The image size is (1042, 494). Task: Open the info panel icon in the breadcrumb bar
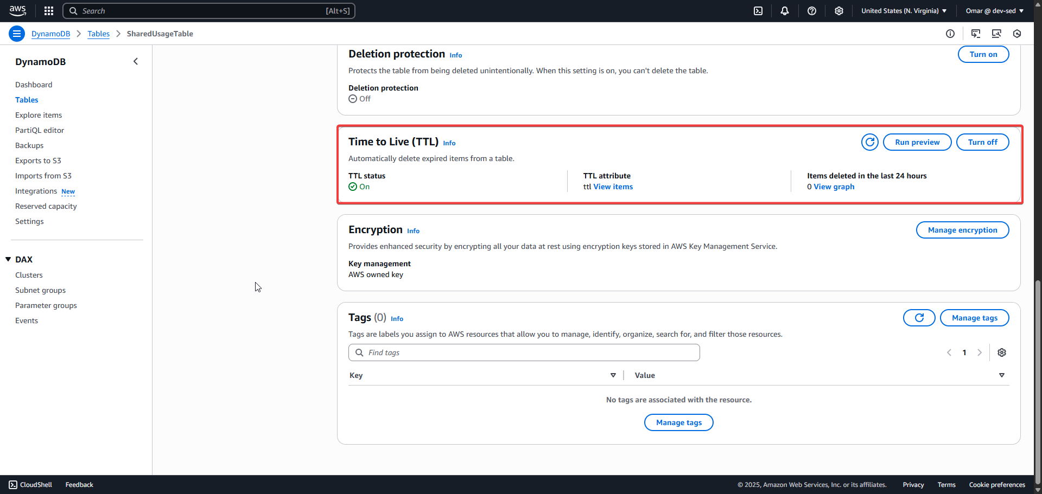(950, 34)
